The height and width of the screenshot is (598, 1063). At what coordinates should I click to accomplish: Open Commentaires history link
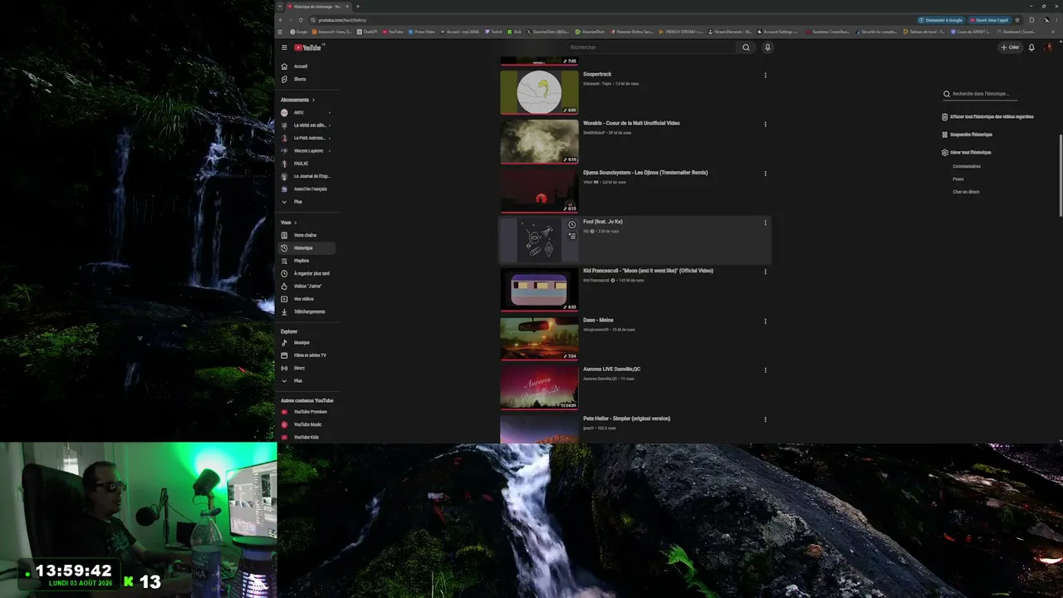point(967,166)
